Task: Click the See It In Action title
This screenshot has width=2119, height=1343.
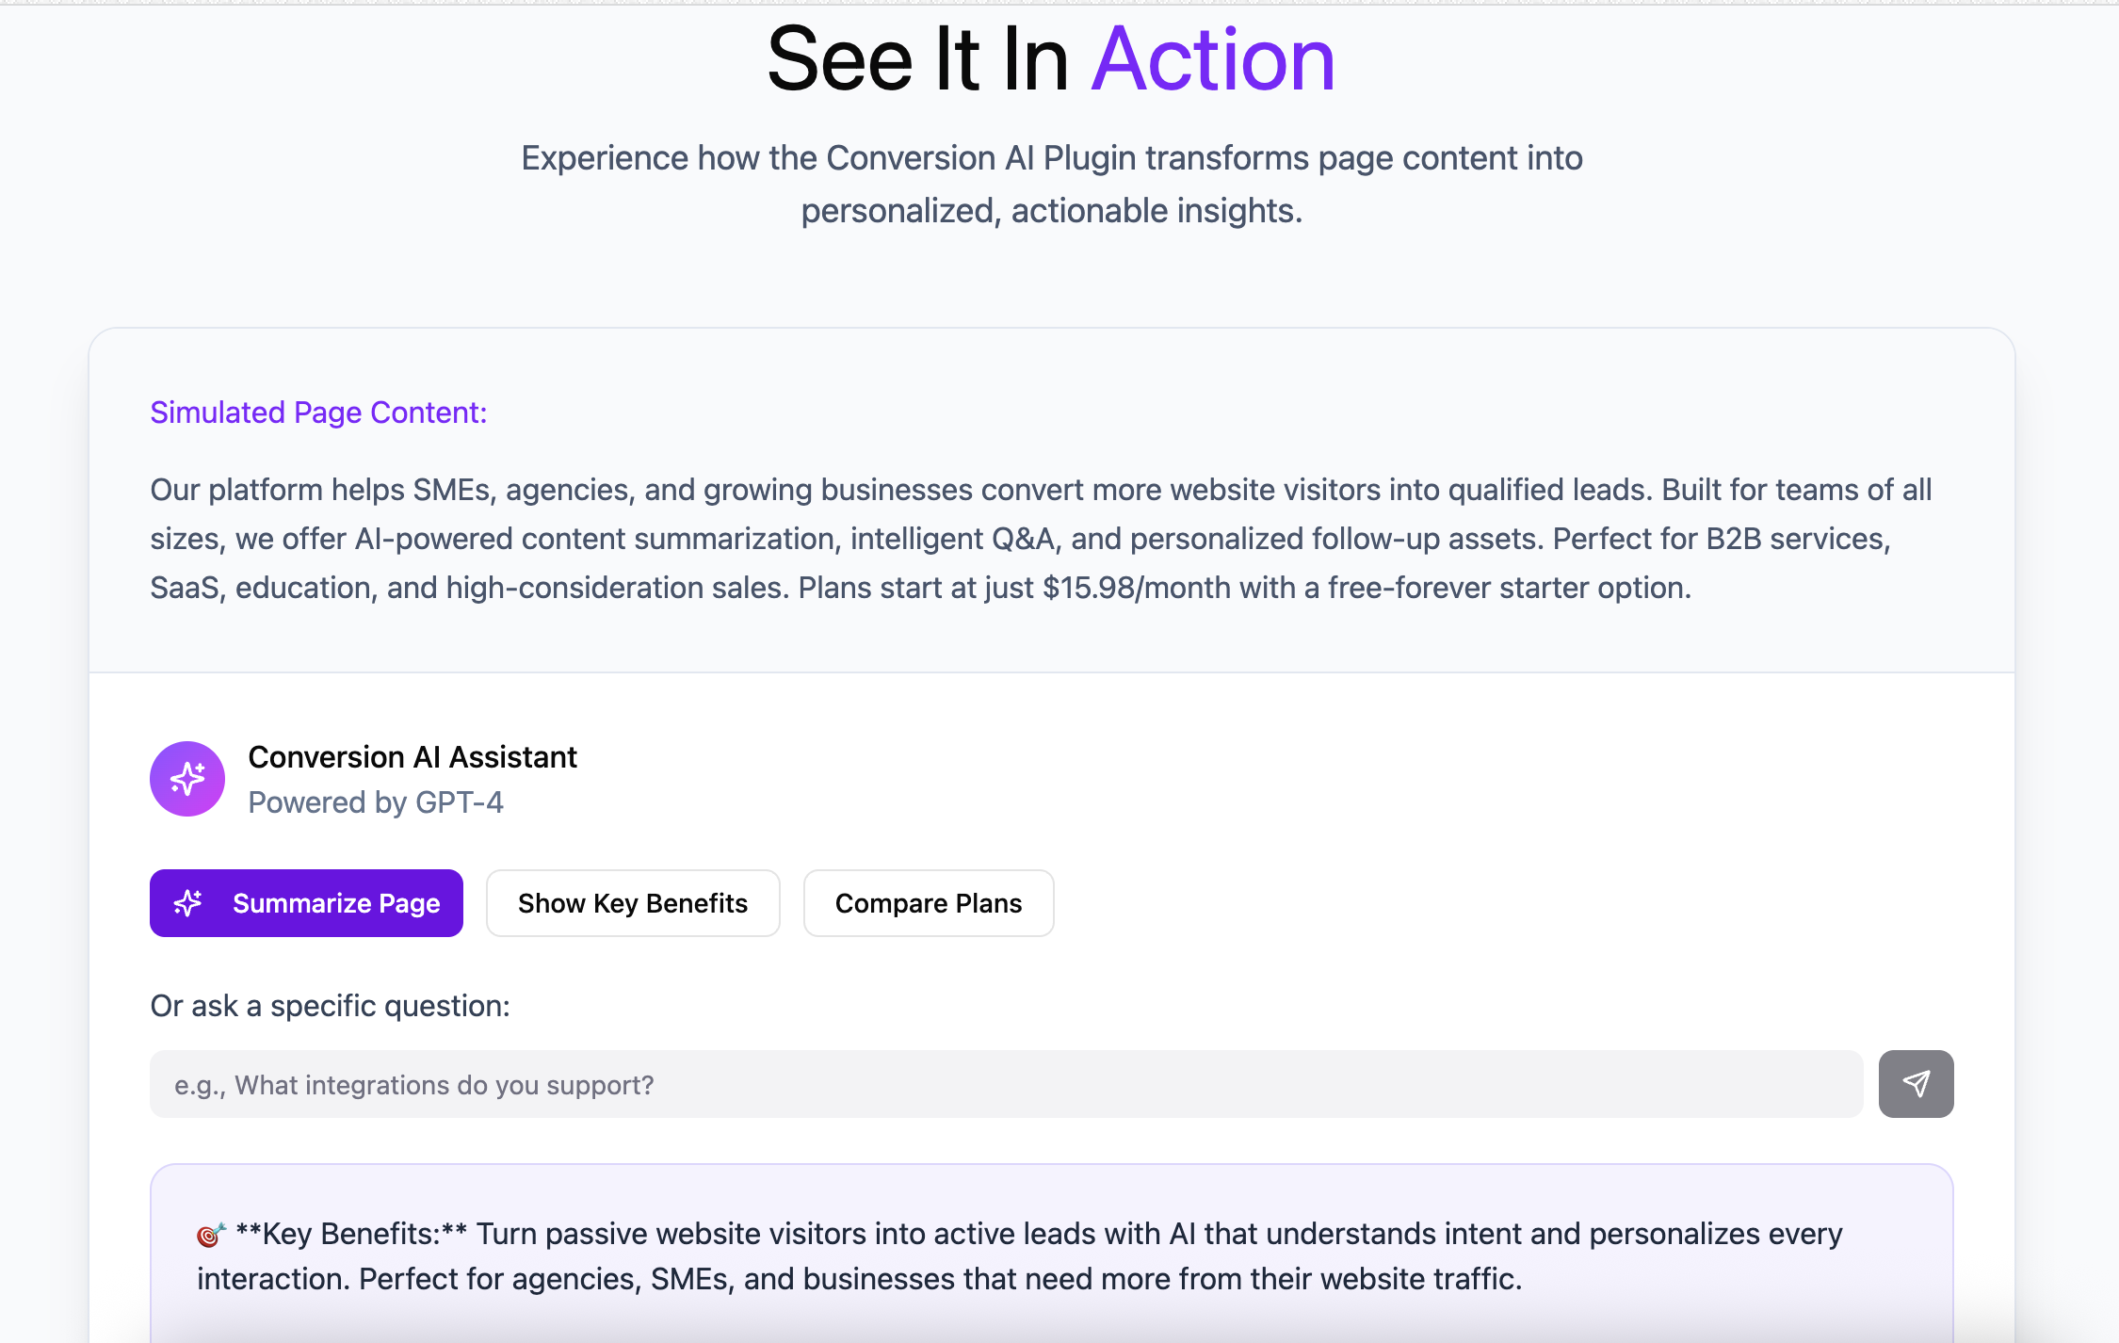Action: point(1052,59)
